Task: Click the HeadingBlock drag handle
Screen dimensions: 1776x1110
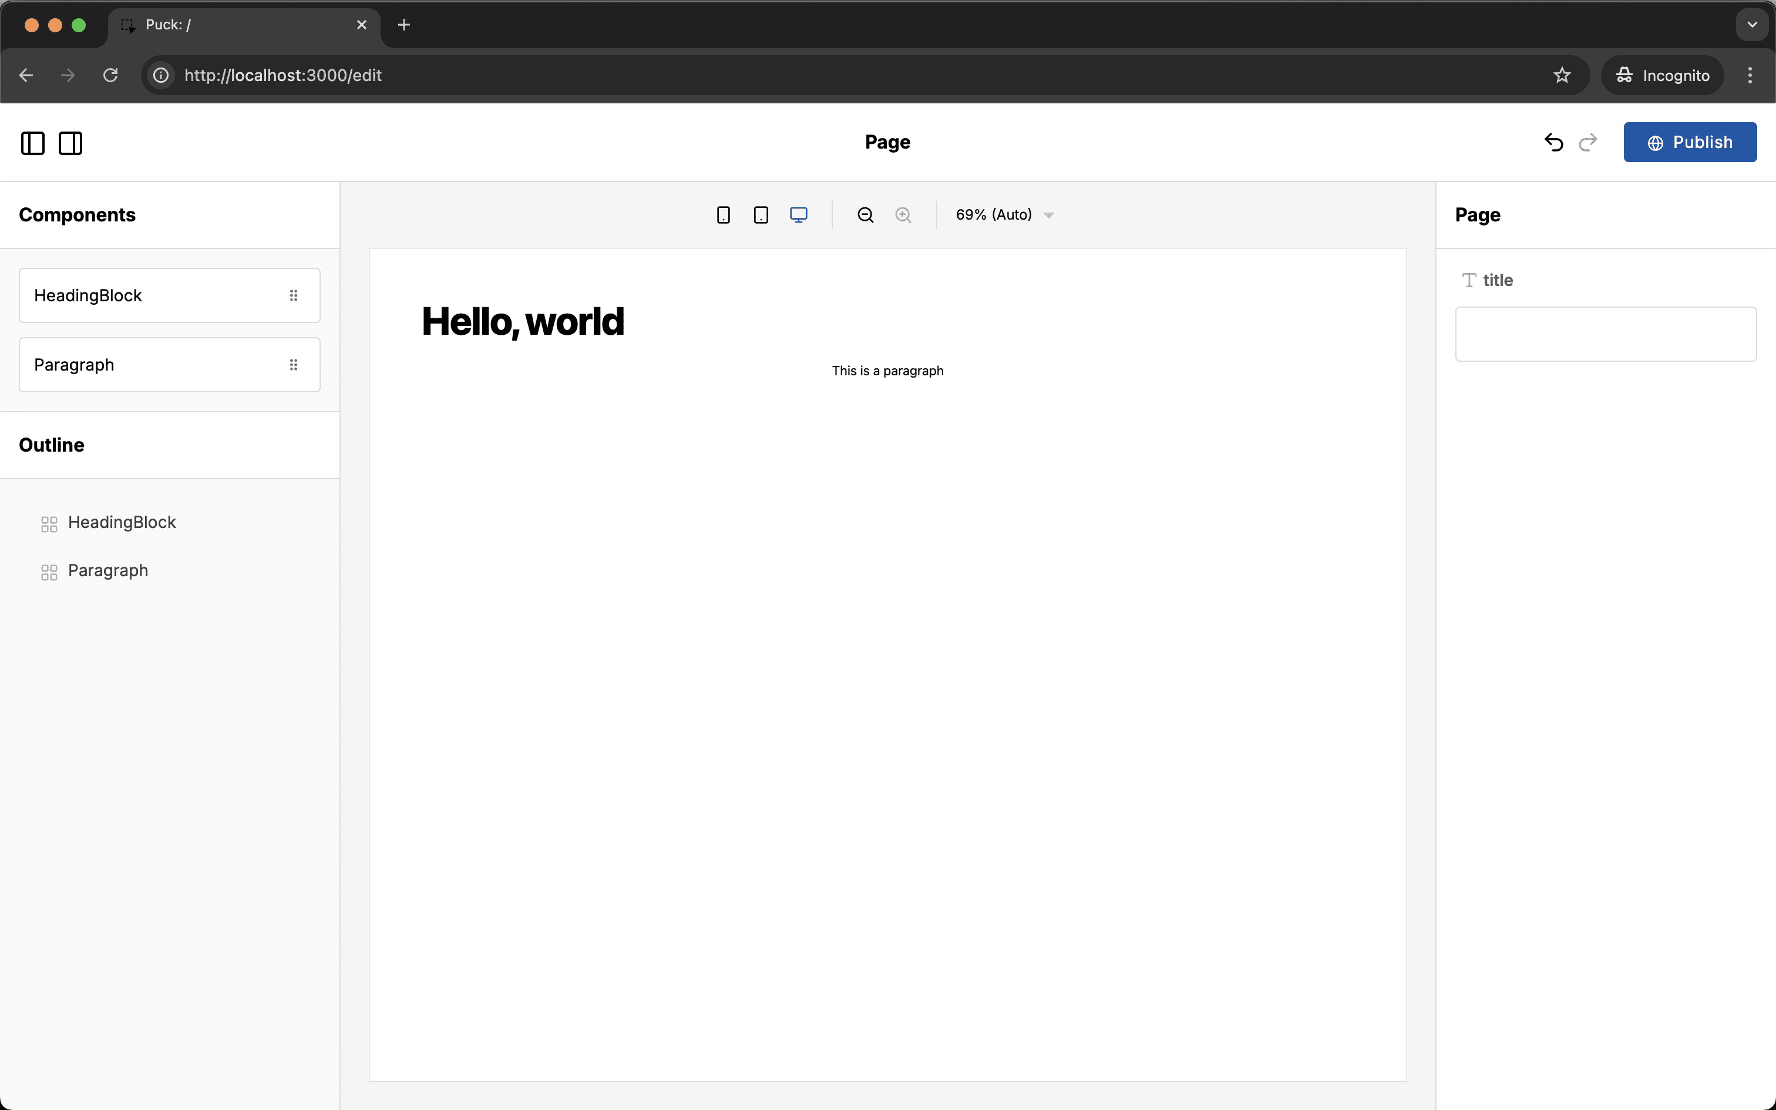Action: (294, 295)
